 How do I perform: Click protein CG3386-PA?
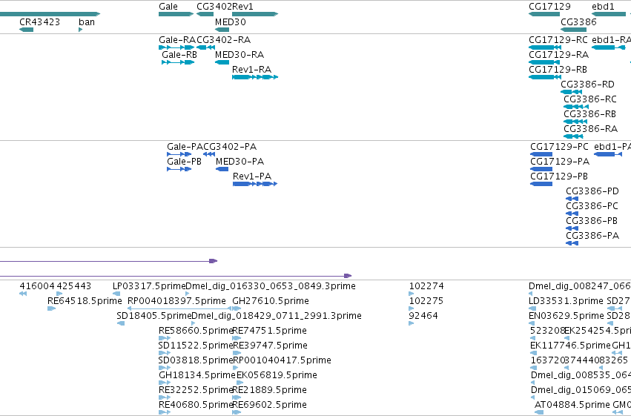(x=572, y=243)
